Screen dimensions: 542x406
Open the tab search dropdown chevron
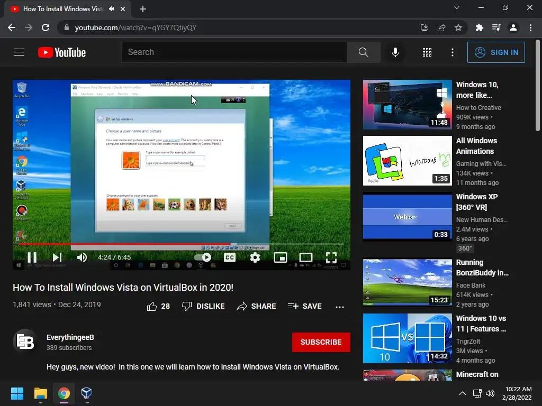point(457,7)
